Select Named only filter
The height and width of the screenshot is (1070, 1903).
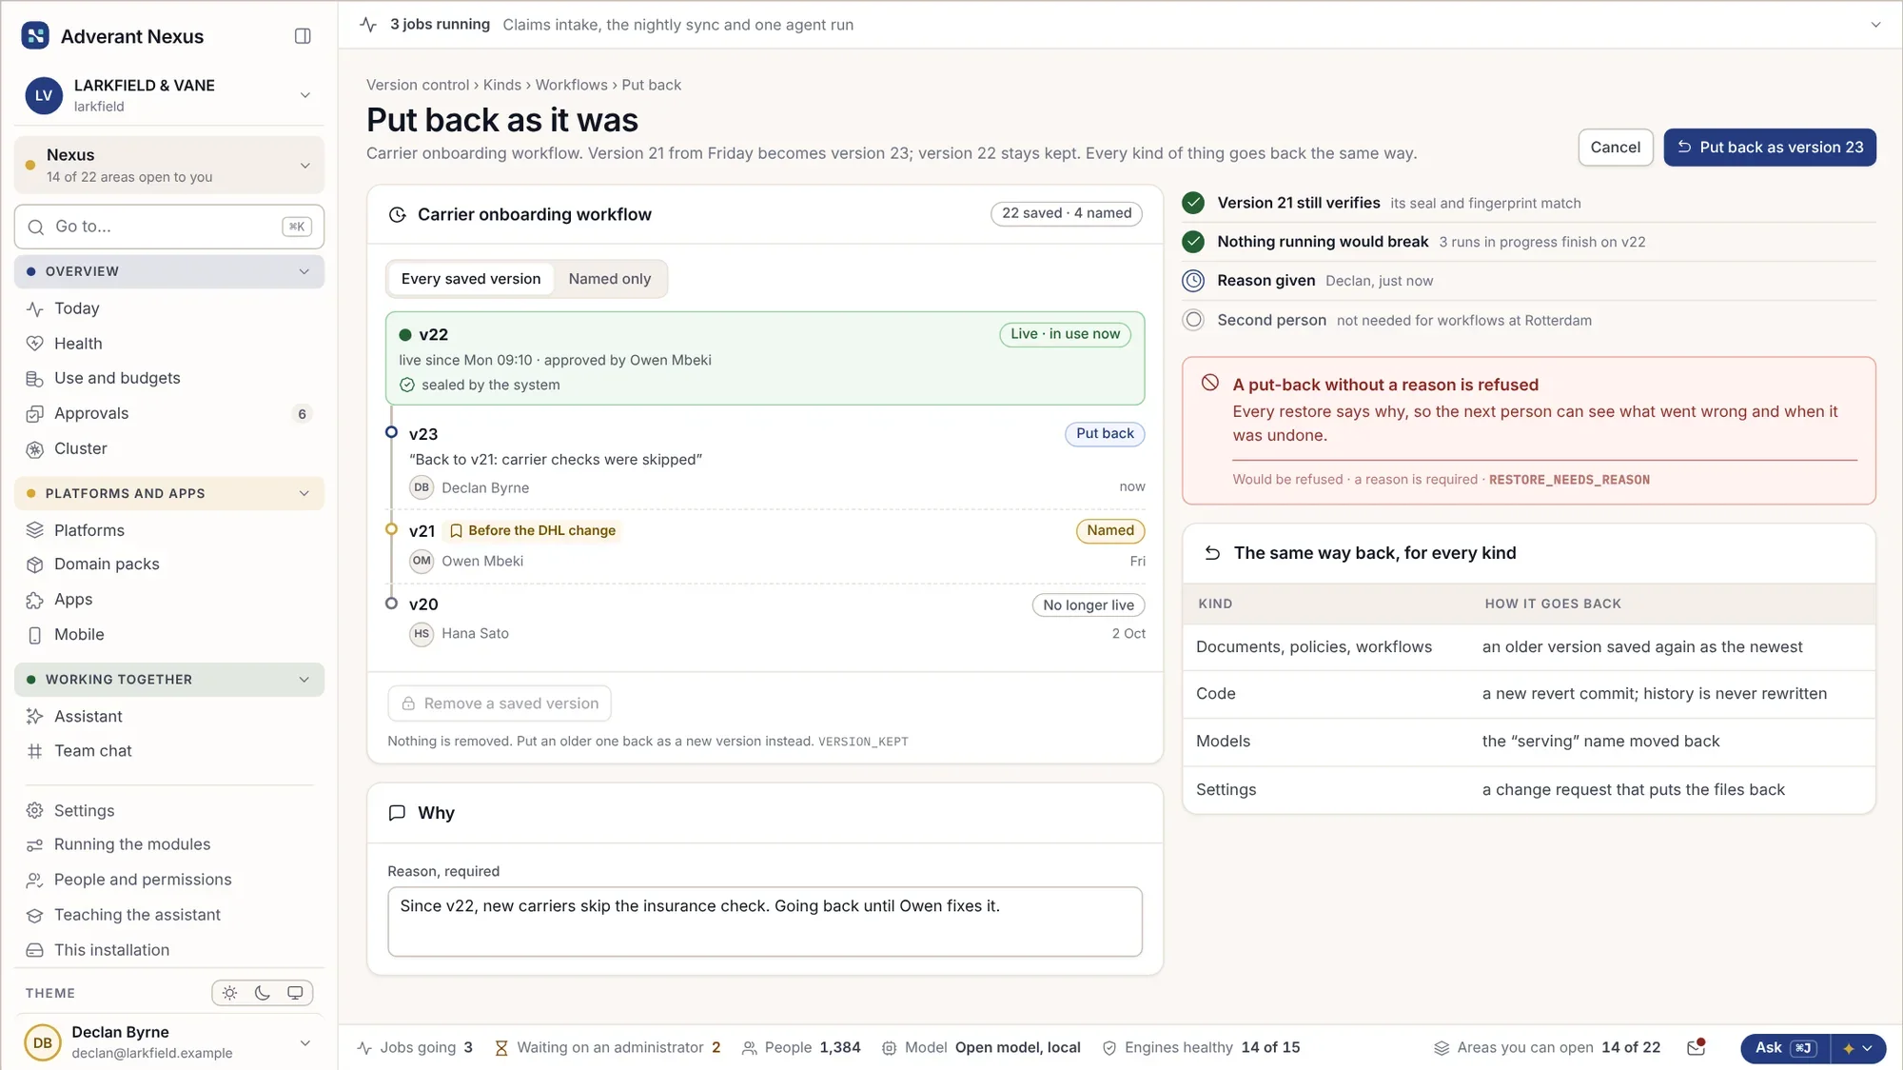610,279
